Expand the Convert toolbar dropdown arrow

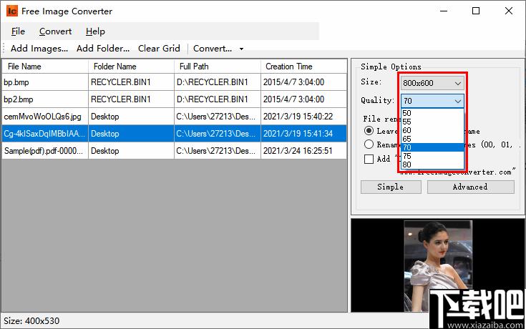[x=241, y=49]
